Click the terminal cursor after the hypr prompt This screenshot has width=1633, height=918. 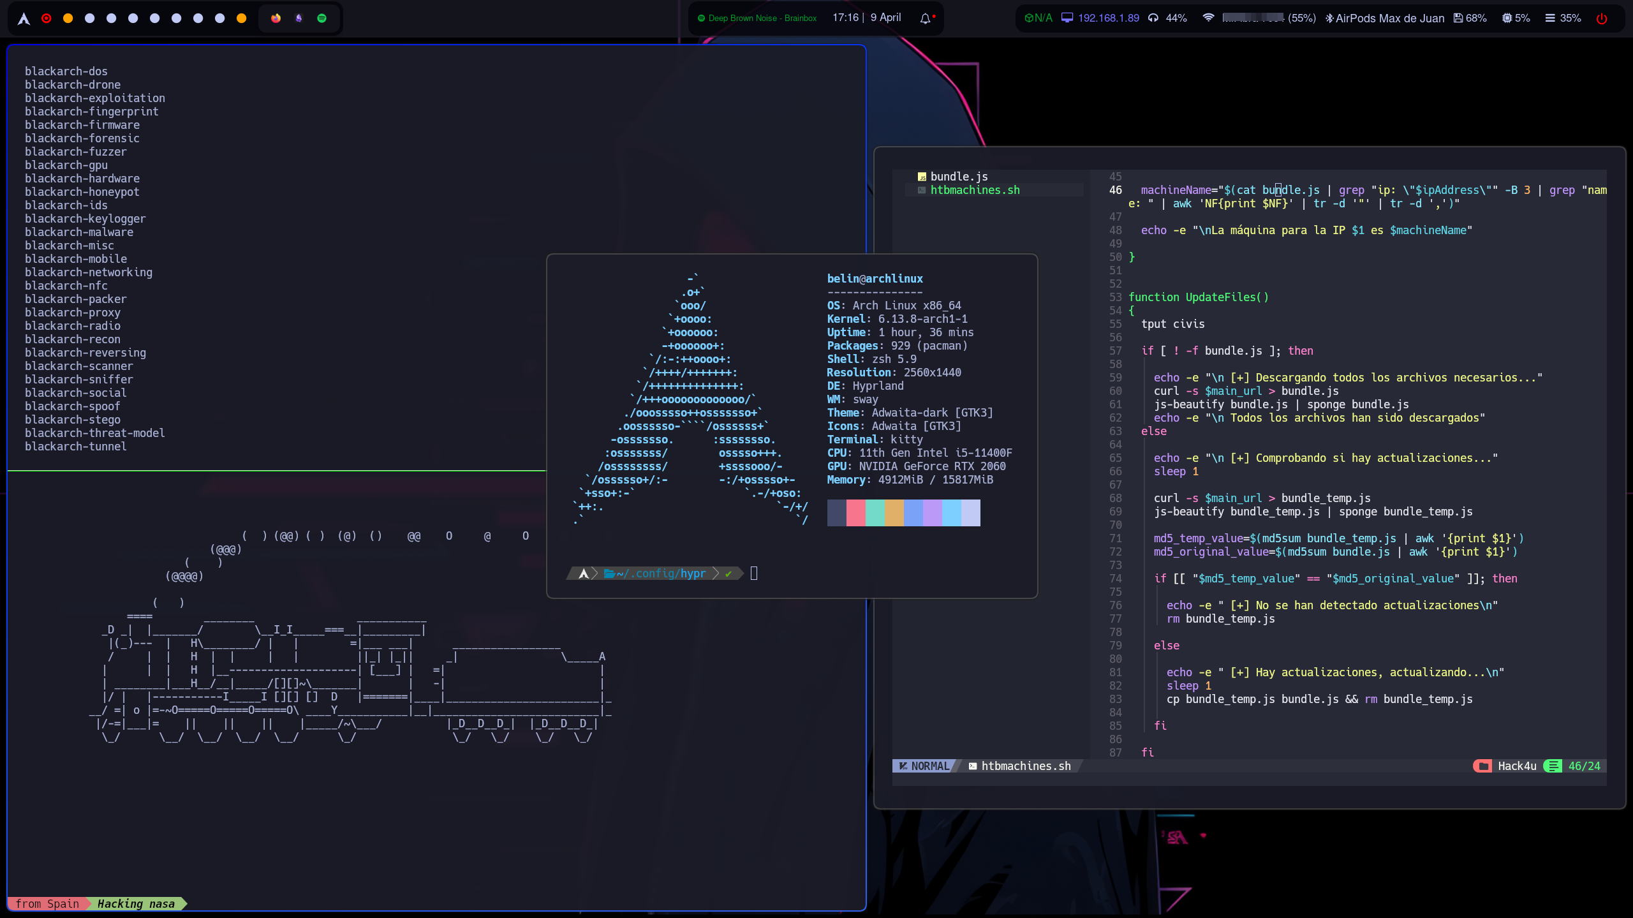(754, 573)
